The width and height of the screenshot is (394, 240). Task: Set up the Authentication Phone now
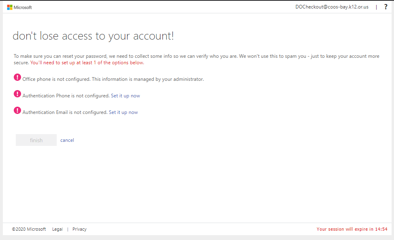(x=126, y=95)
